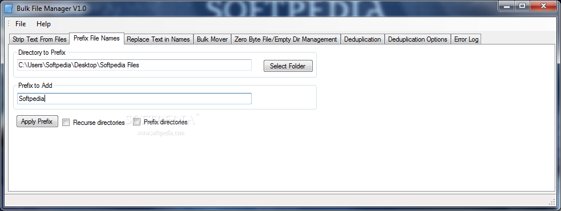
Task: Click the Select Folder button
Action: coord(288,66)
